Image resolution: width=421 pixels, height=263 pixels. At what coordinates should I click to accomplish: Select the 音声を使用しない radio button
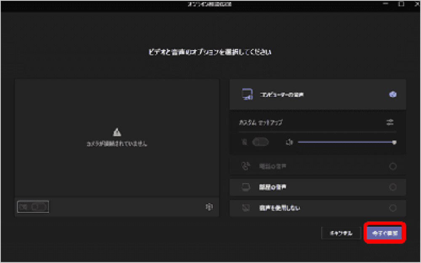(x=392, y=208)
